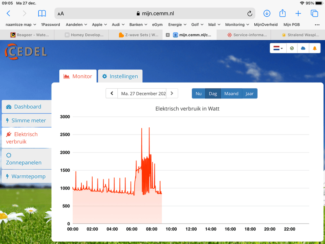
Task: Select the Maand time range
Action: (x=231, y=94)
